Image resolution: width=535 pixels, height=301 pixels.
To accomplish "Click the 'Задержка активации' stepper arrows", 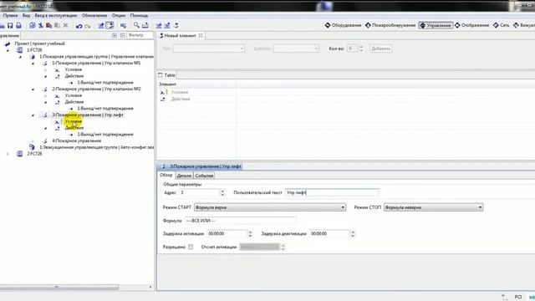I will click(250, 234).
